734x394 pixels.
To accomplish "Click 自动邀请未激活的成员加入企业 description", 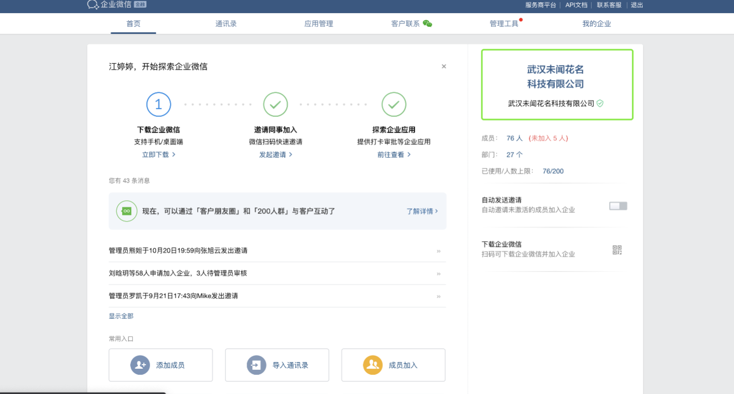I will [x=528, y=210].
